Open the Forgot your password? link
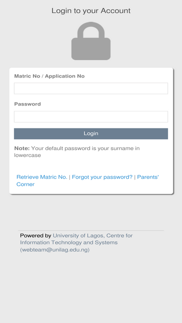The width and height of the screenshot is (182, 323). pyautogui.click(x=102, y=177)
